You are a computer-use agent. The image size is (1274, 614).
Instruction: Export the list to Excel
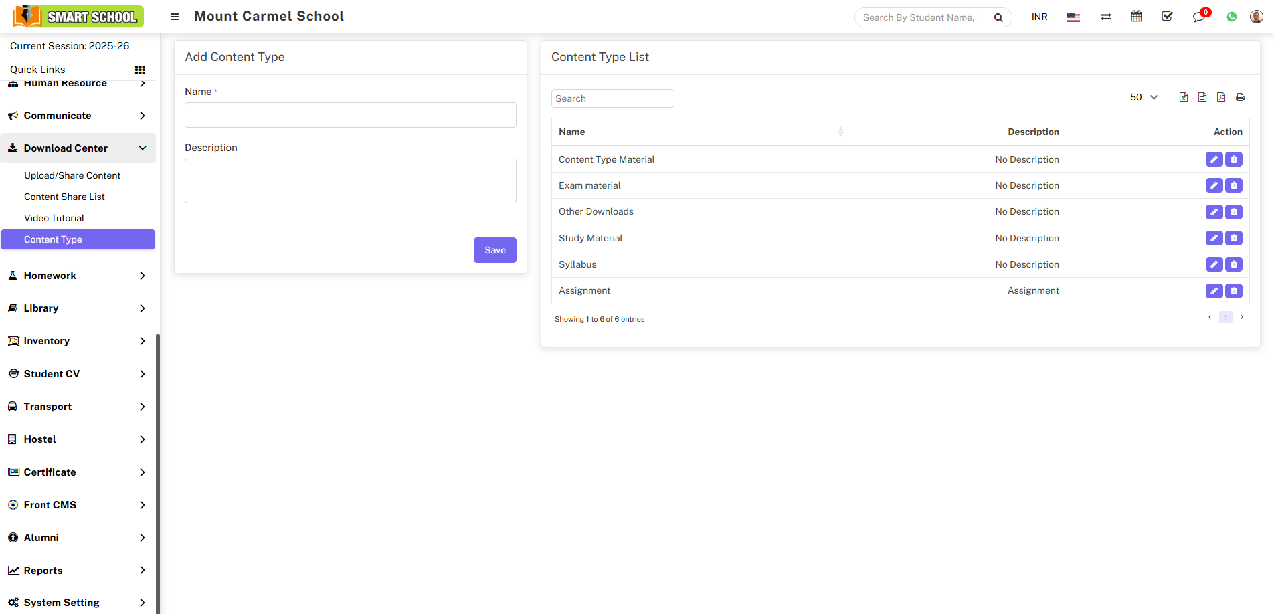tap(1184, 98)
